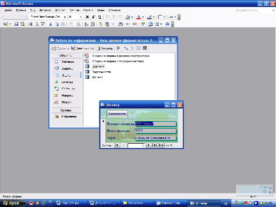This screenshot has width=276, height=207.
Task: Open the Правка menu
Action: point(21,10)
